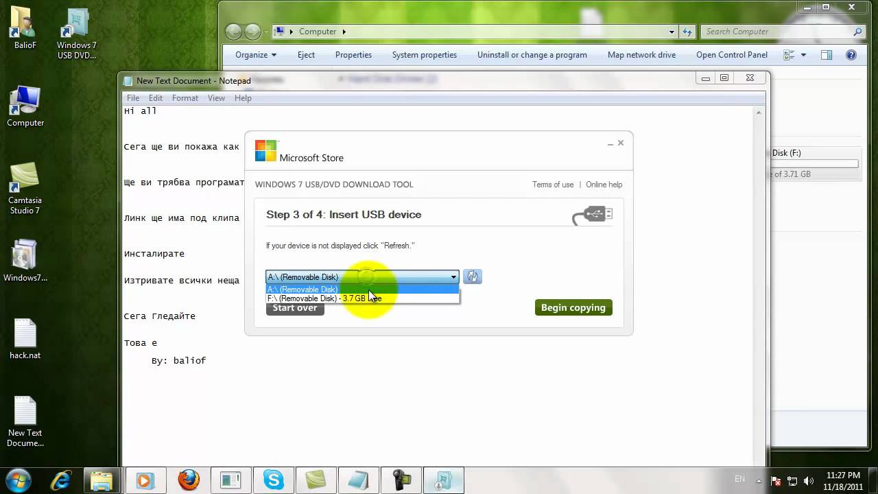Screen dimensions: 878x494
Task: Open Notepad File menu
Action: click(133, 98)
